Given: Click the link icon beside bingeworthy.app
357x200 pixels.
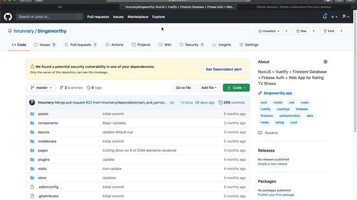Looking at the screenshot, I should point(260,93).
